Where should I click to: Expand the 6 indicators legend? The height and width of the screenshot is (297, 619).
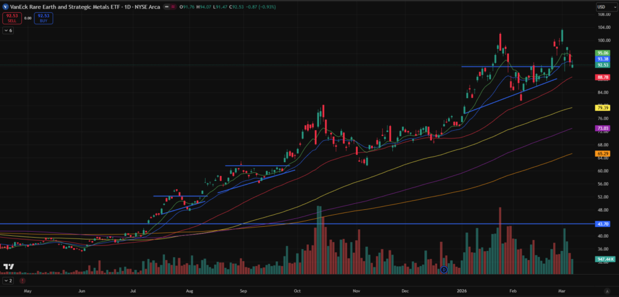pyautogui.click(x=7, y=30)
